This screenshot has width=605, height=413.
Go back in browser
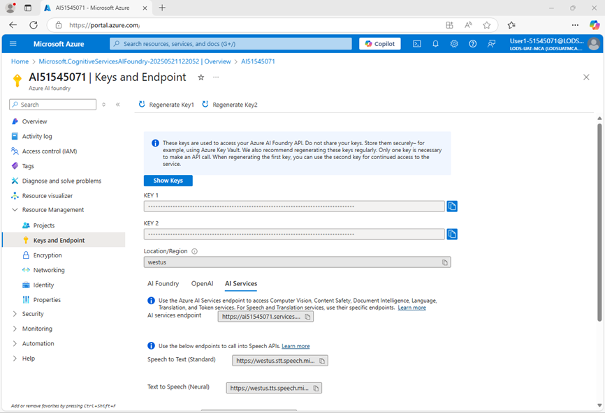[13, 25]
